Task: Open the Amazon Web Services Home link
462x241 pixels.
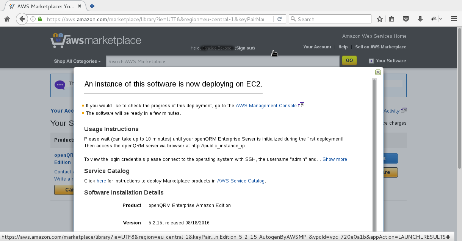Action: 374,36
